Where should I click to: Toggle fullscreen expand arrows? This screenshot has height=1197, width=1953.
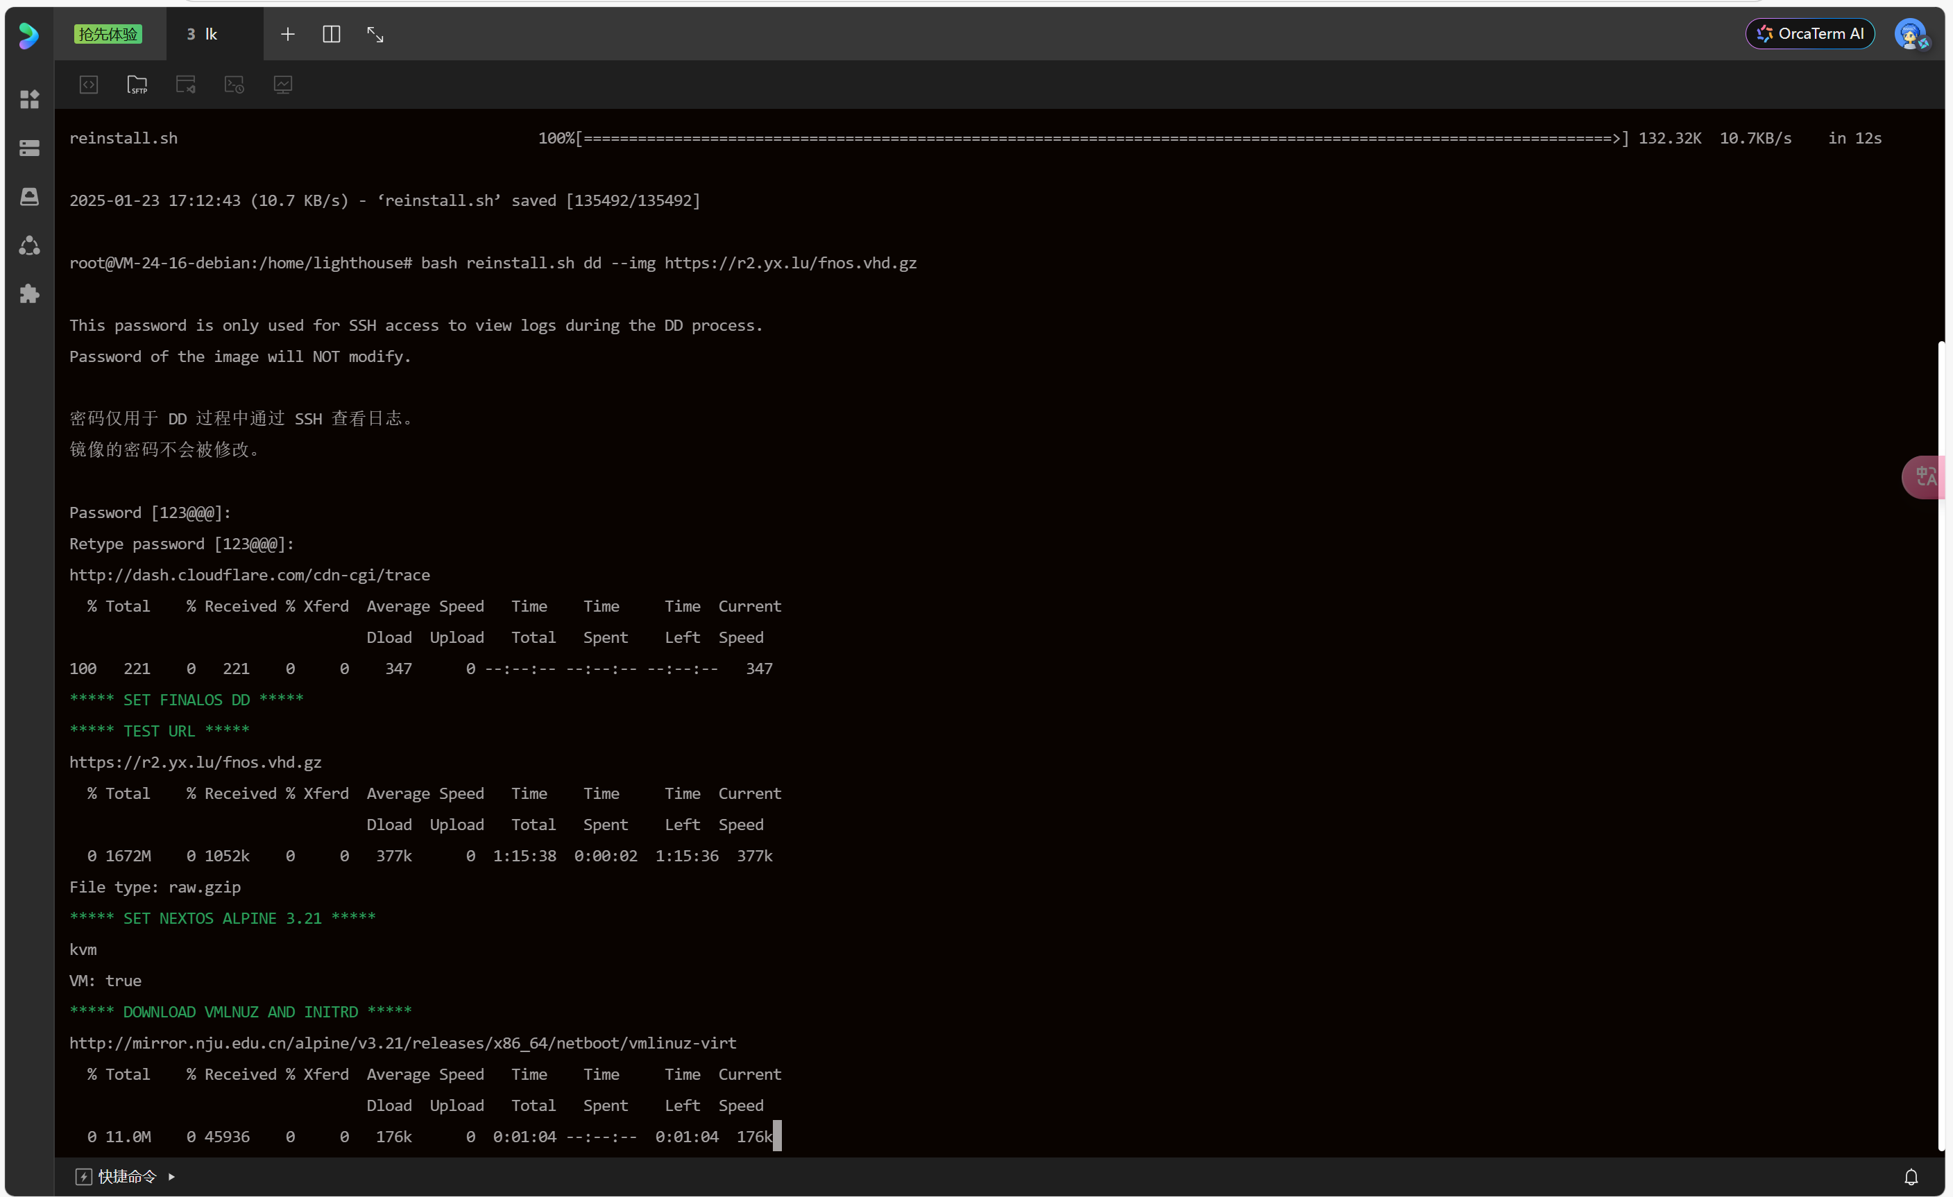[375, 34]
